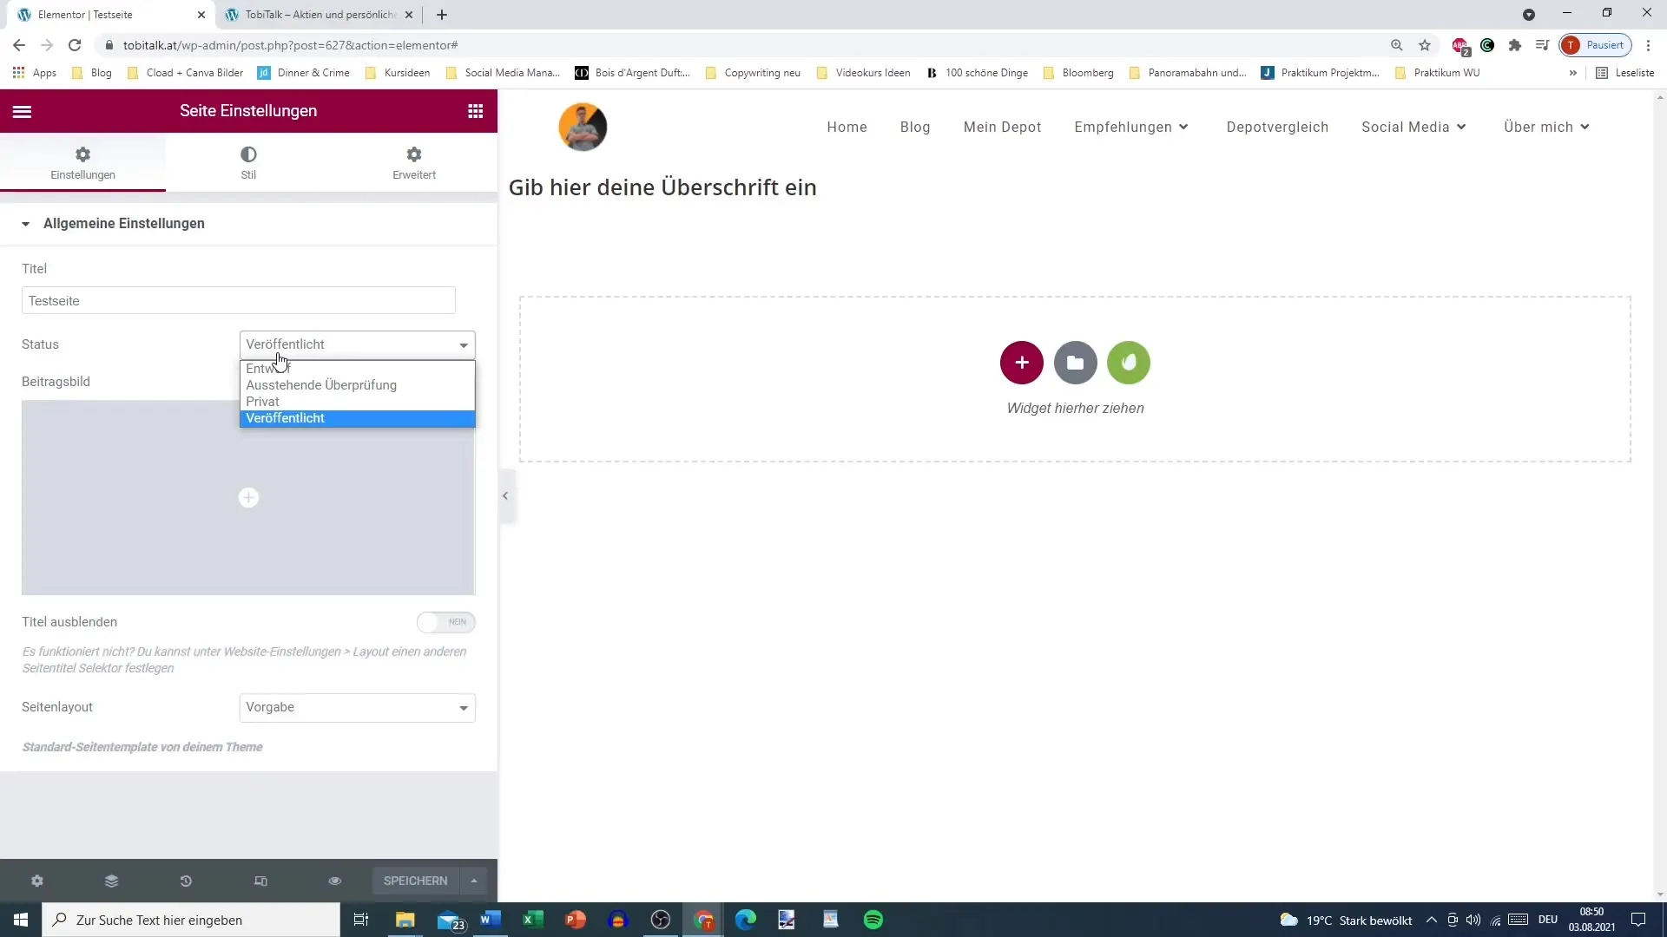Open the Home nav item
This screenshot has height=937, width=1667.
pyautogui.click(x=847, y=127)
